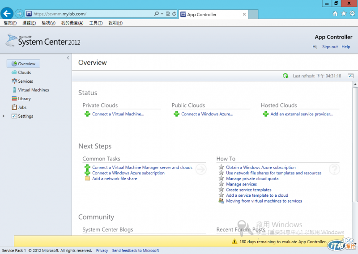Close the App Controller tab

(x=244, y=14)
